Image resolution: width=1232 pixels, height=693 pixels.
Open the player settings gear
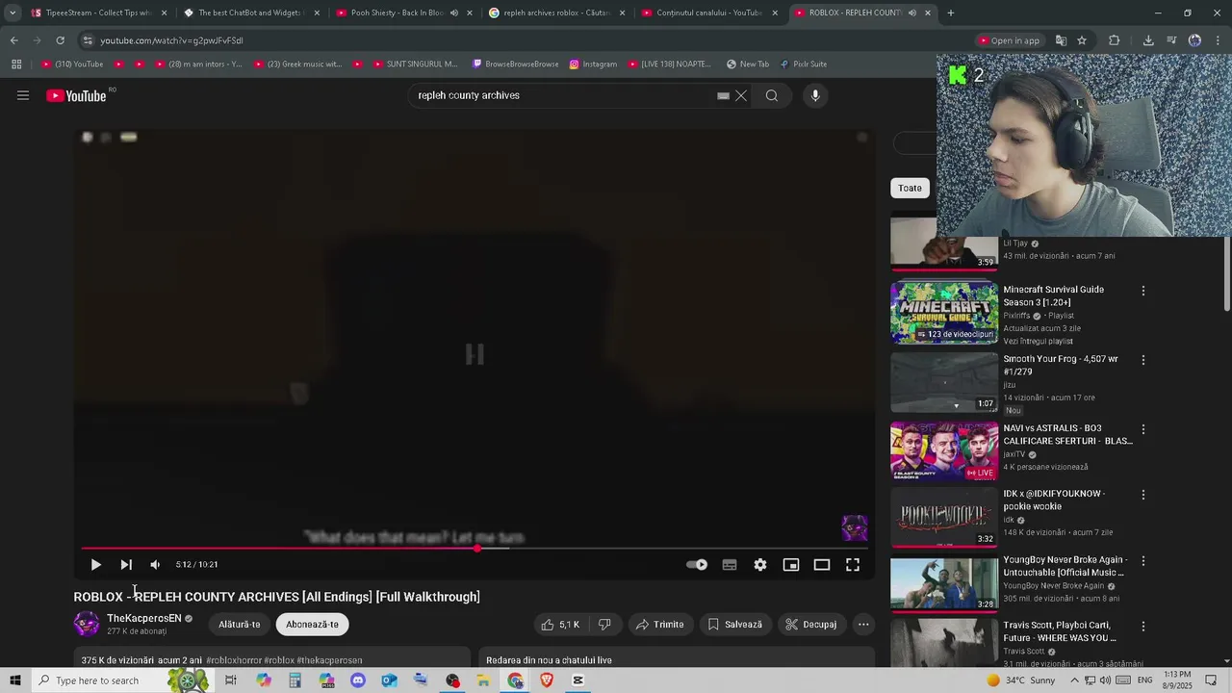[x=760, y=565]
